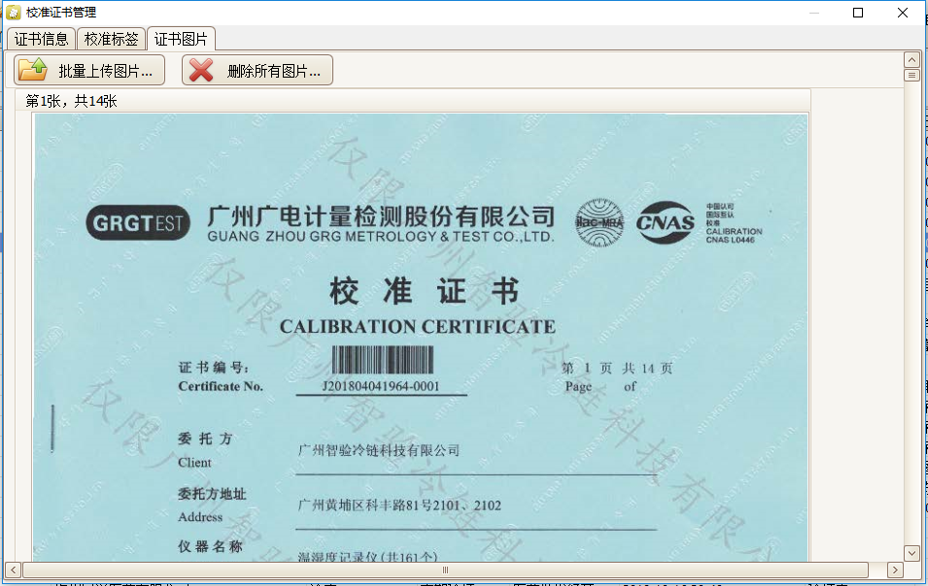
Task: Switch to the 证书信息 tab
Action: (42, 39)
